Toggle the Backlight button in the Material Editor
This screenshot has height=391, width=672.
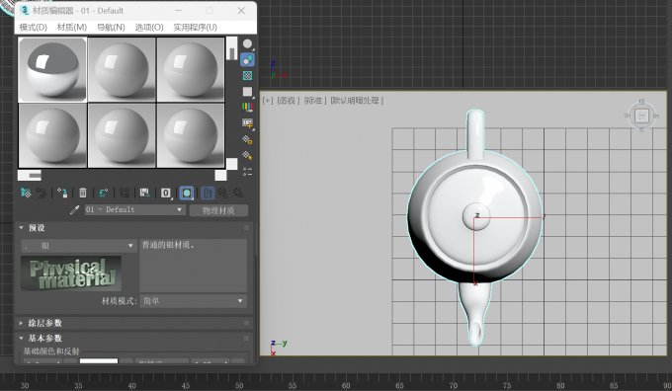click(247, 59)
